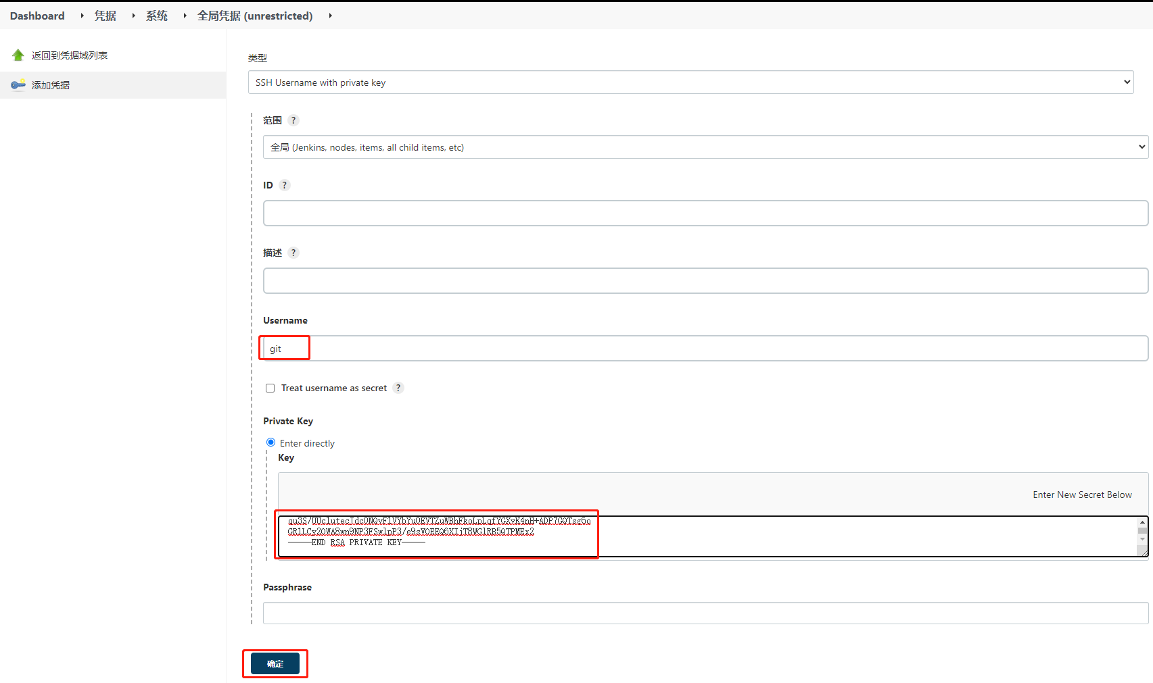Image resolution: width=1153 pixels, height=683 pixels.
Task: Click the Username label
Action: (x=285, y=320)
